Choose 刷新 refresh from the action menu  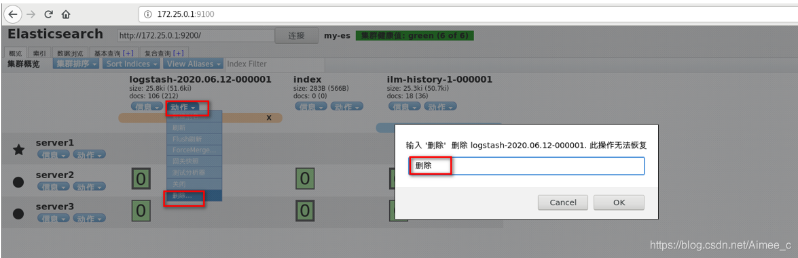pos(194,128)
